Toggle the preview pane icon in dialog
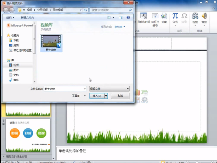The image size is (217, 163). tap(120, 17)
